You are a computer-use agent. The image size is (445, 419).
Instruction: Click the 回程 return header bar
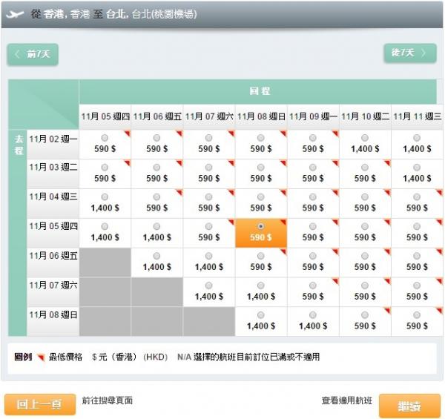pyautogui.click(x=257, y=91)
